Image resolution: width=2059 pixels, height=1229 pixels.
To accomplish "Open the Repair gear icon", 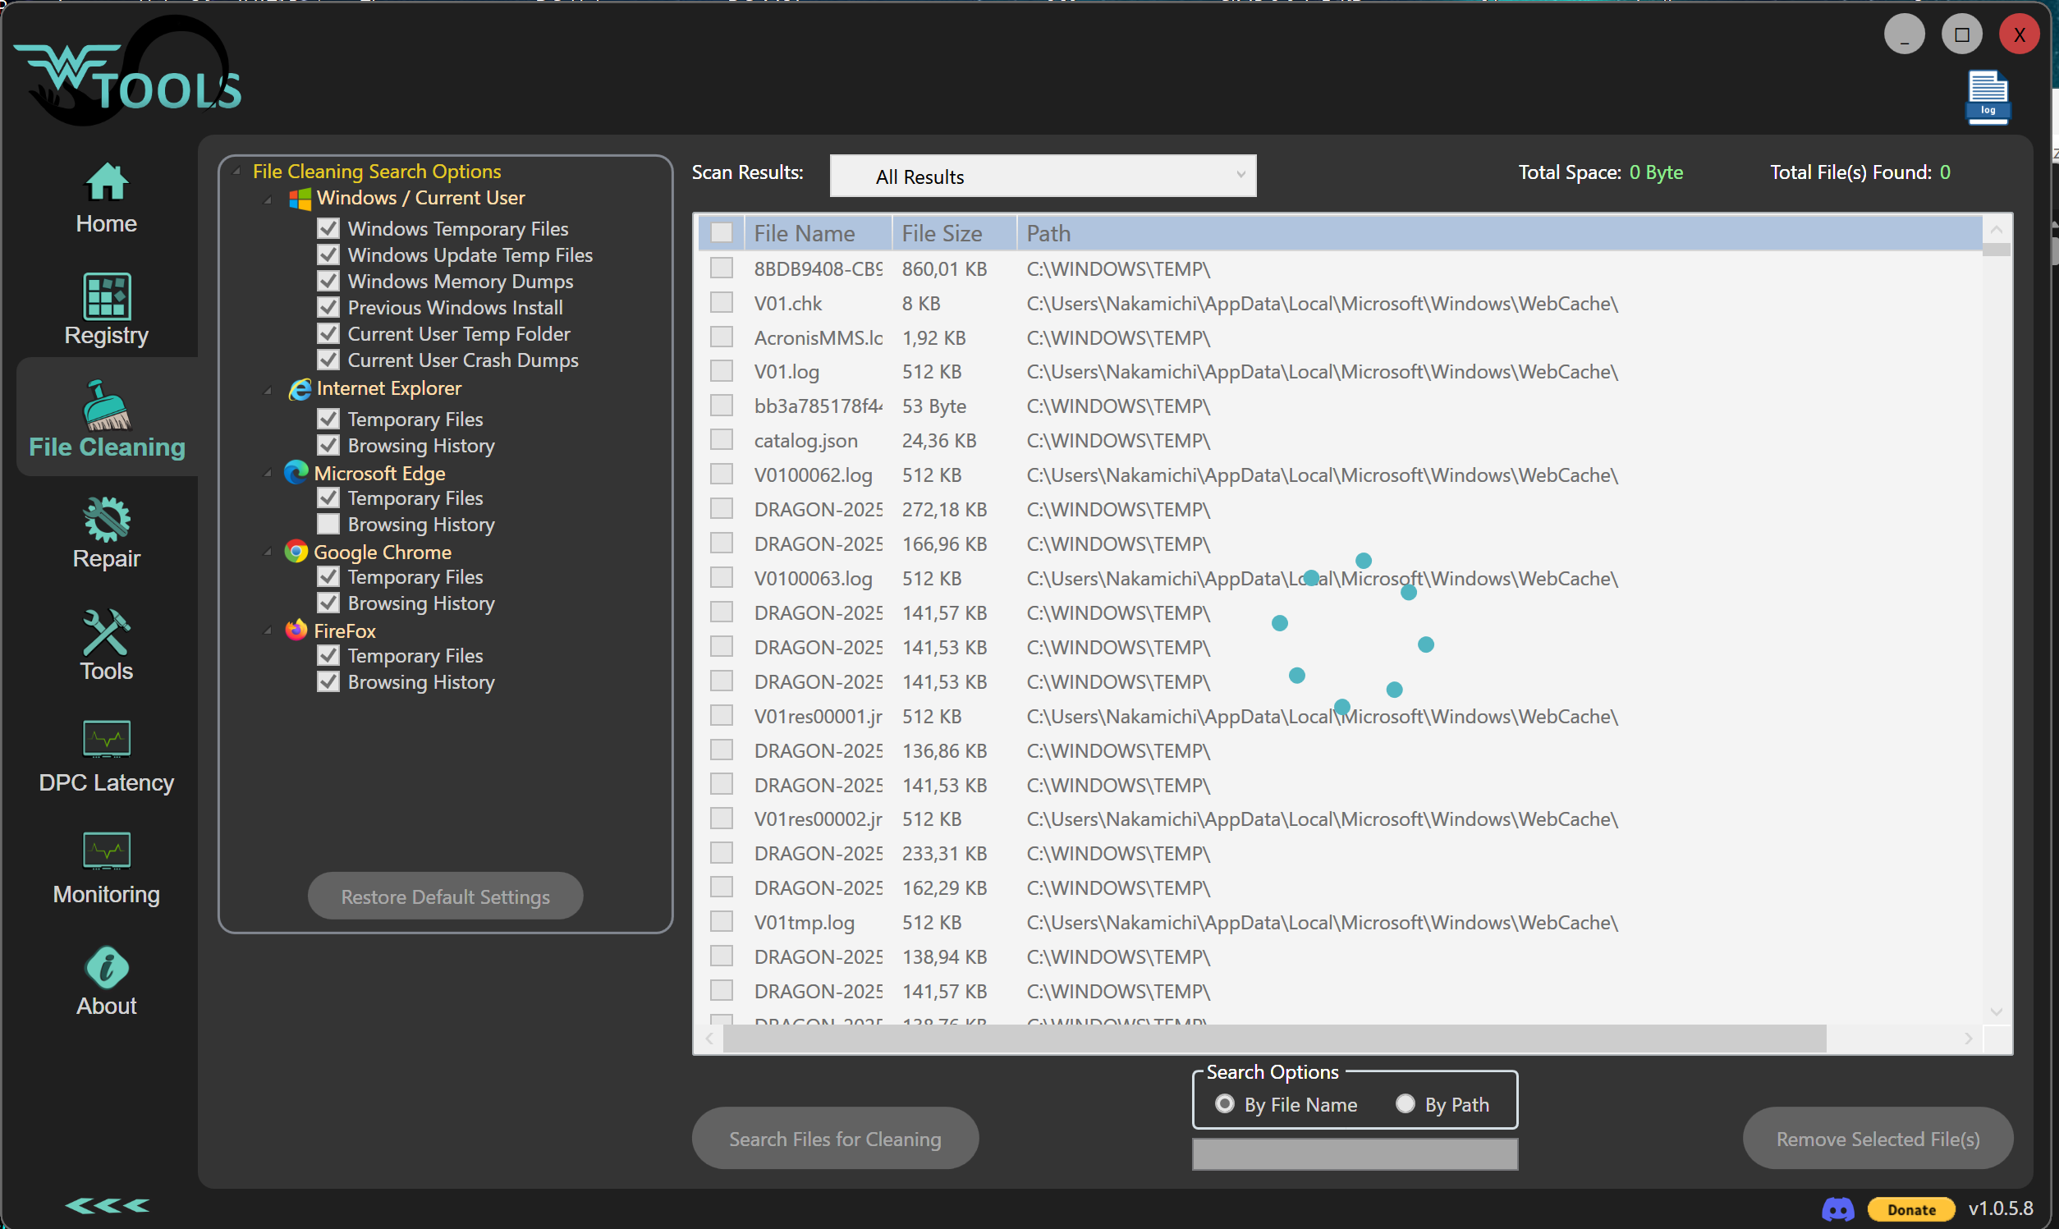I will 107,519.
